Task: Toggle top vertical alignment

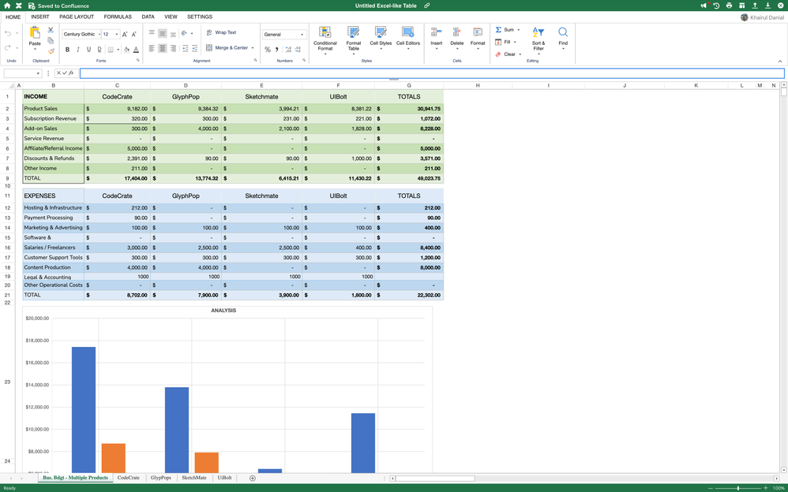Action: [x=152, y=33]
